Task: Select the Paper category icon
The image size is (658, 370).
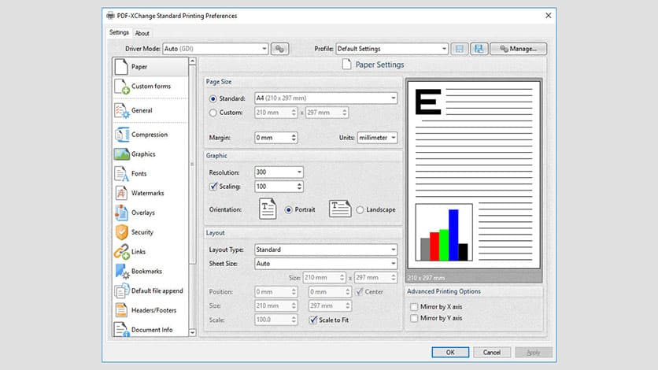Action: 121,67
